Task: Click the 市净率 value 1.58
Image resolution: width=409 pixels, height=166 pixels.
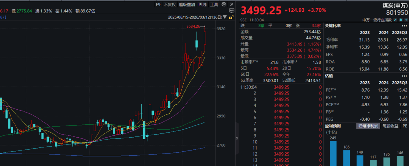Action: [x=316, y=62]
